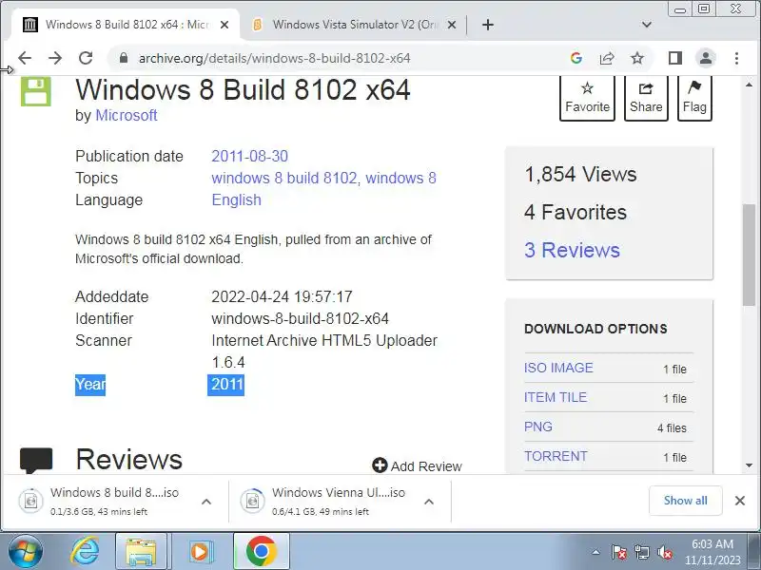The image size is (761, 570).
Task: Open the Microsoft creator link
Action: (x=127, y=115)
